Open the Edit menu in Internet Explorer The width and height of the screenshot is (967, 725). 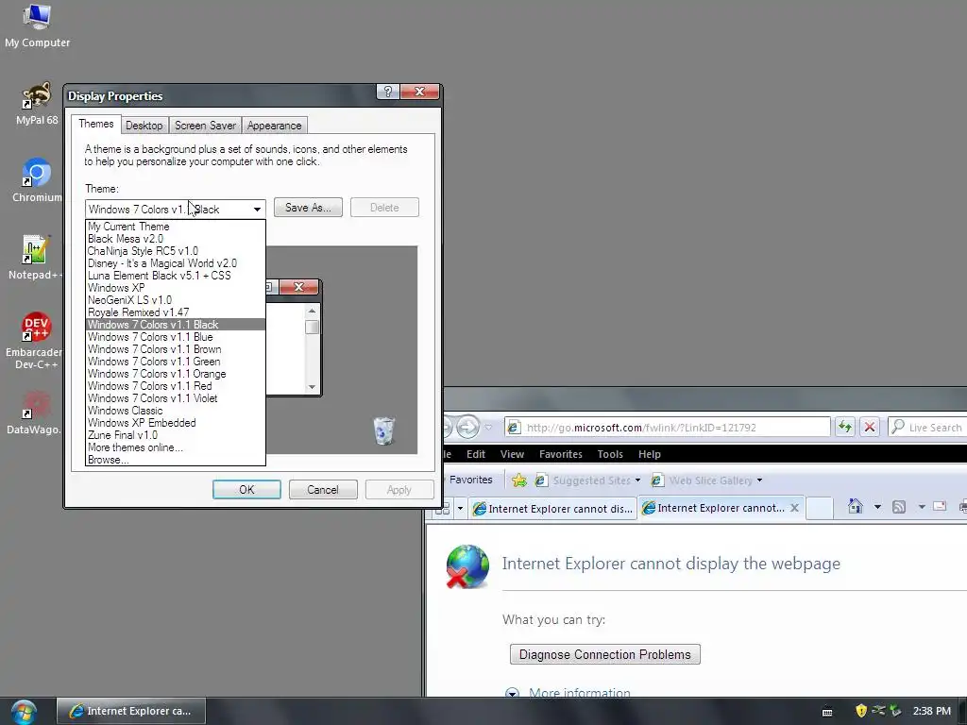[x=476, y=454]
